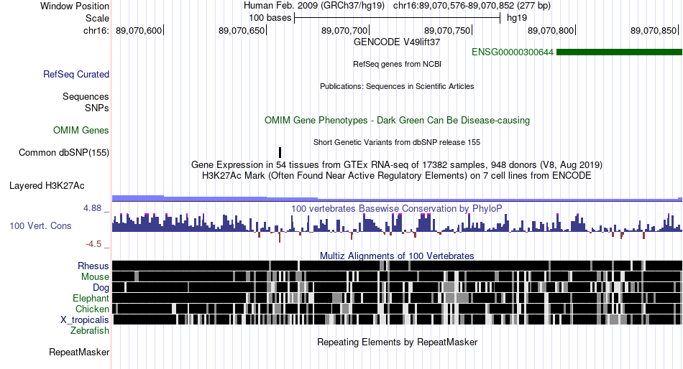Click the Zebrafish alignment label

pos(90,331)
